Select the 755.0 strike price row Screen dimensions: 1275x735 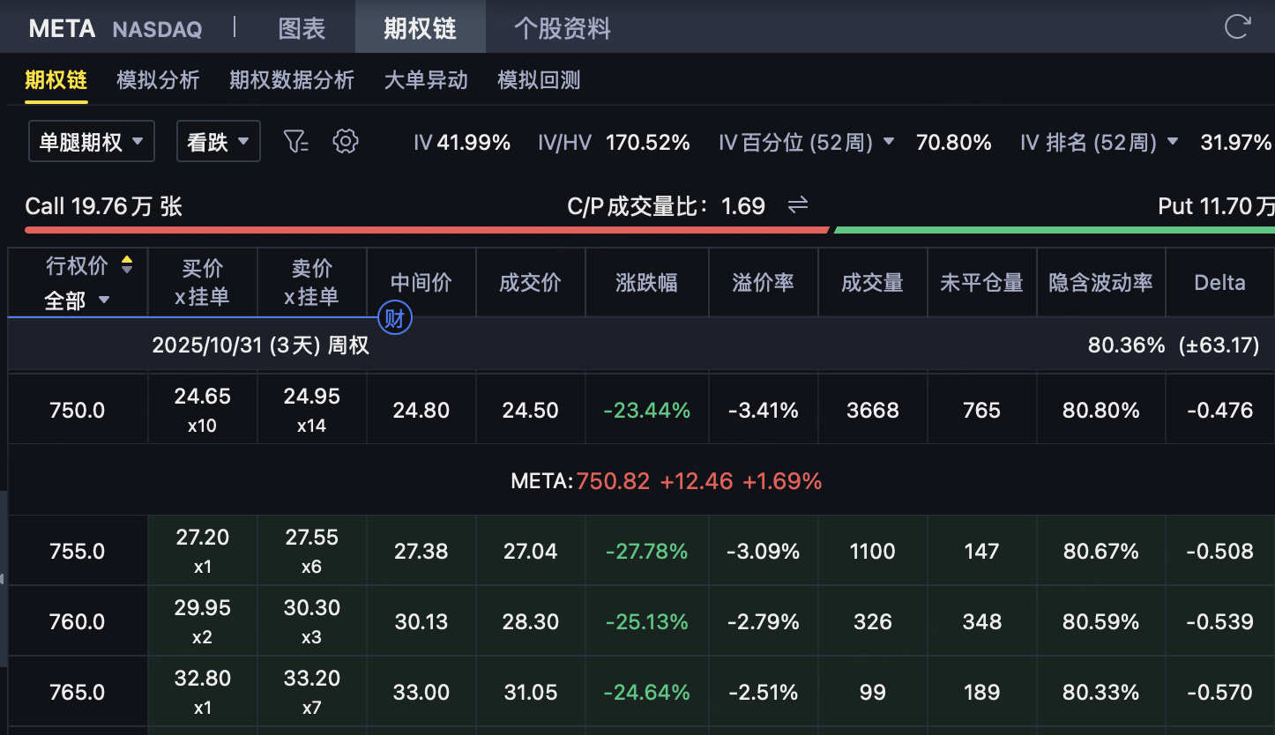tap(78, 552)
